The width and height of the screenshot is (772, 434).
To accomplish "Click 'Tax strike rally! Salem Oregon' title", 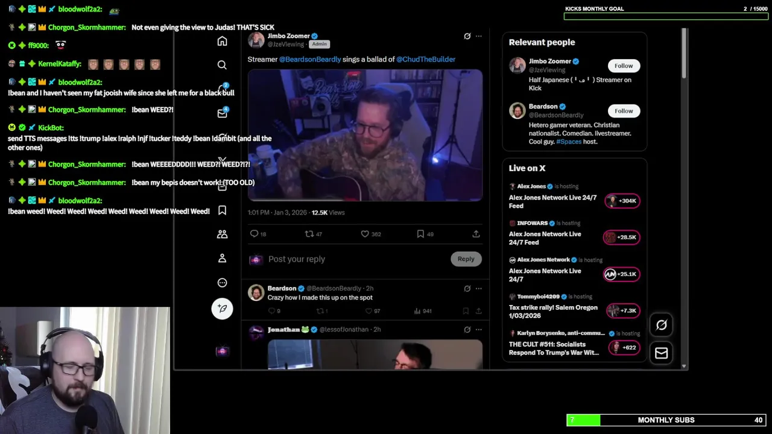I will coord(553,312).
